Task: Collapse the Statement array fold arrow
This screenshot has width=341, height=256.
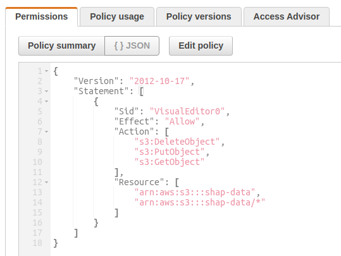Action: 47,91
